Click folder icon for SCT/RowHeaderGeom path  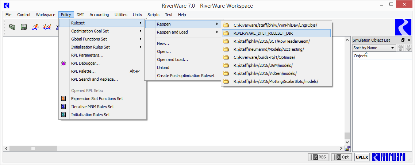pos(226,41)
